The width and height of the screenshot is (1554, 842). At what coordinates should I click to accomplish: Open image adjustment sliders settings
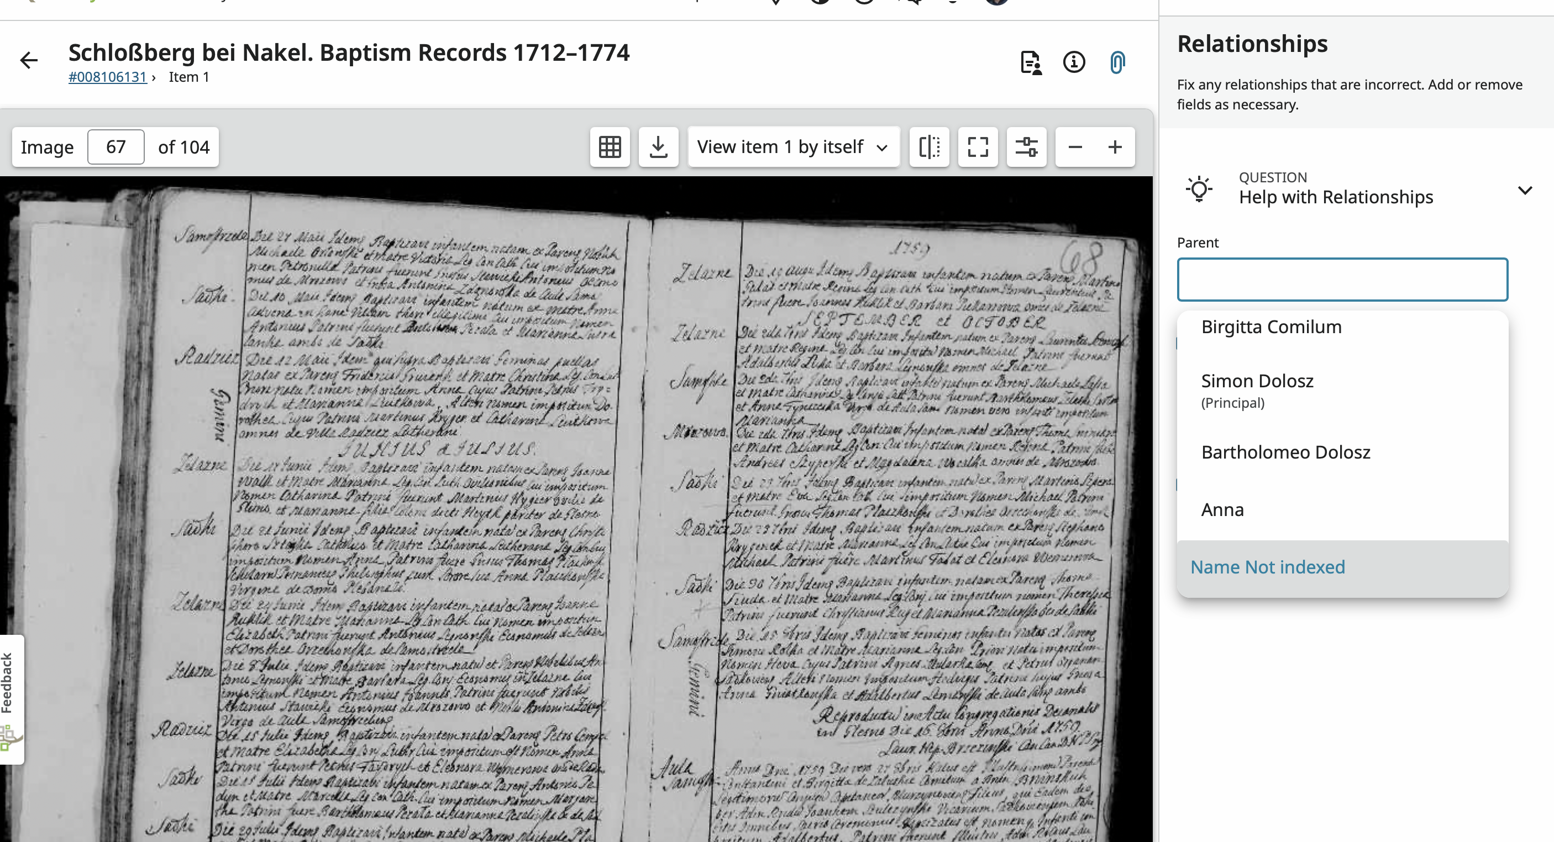[x=1026, y=146]
